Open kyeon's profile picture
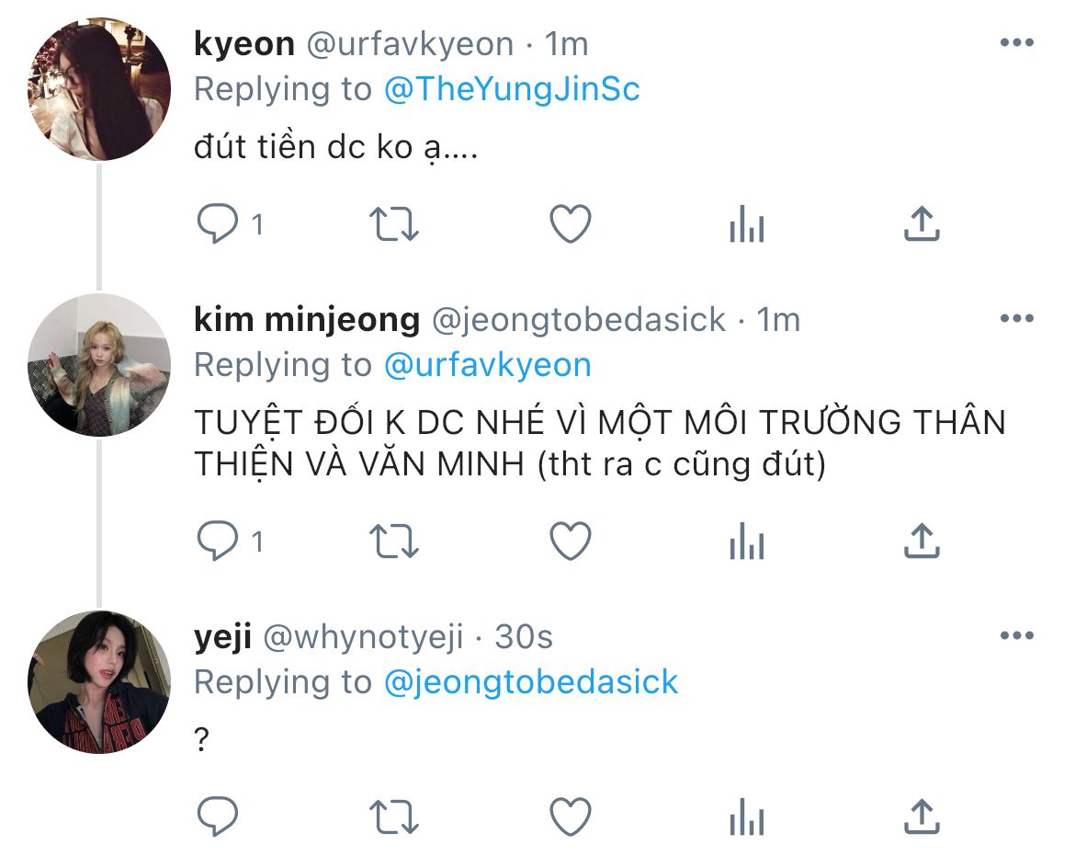1075x856 pixels. 98,89
